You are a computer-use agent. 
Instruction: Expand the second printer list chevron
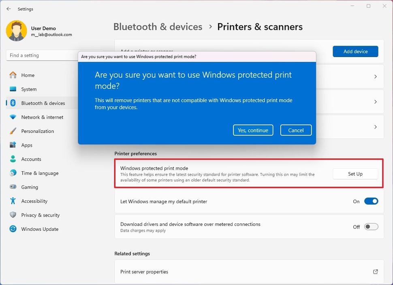click(375, 102)
